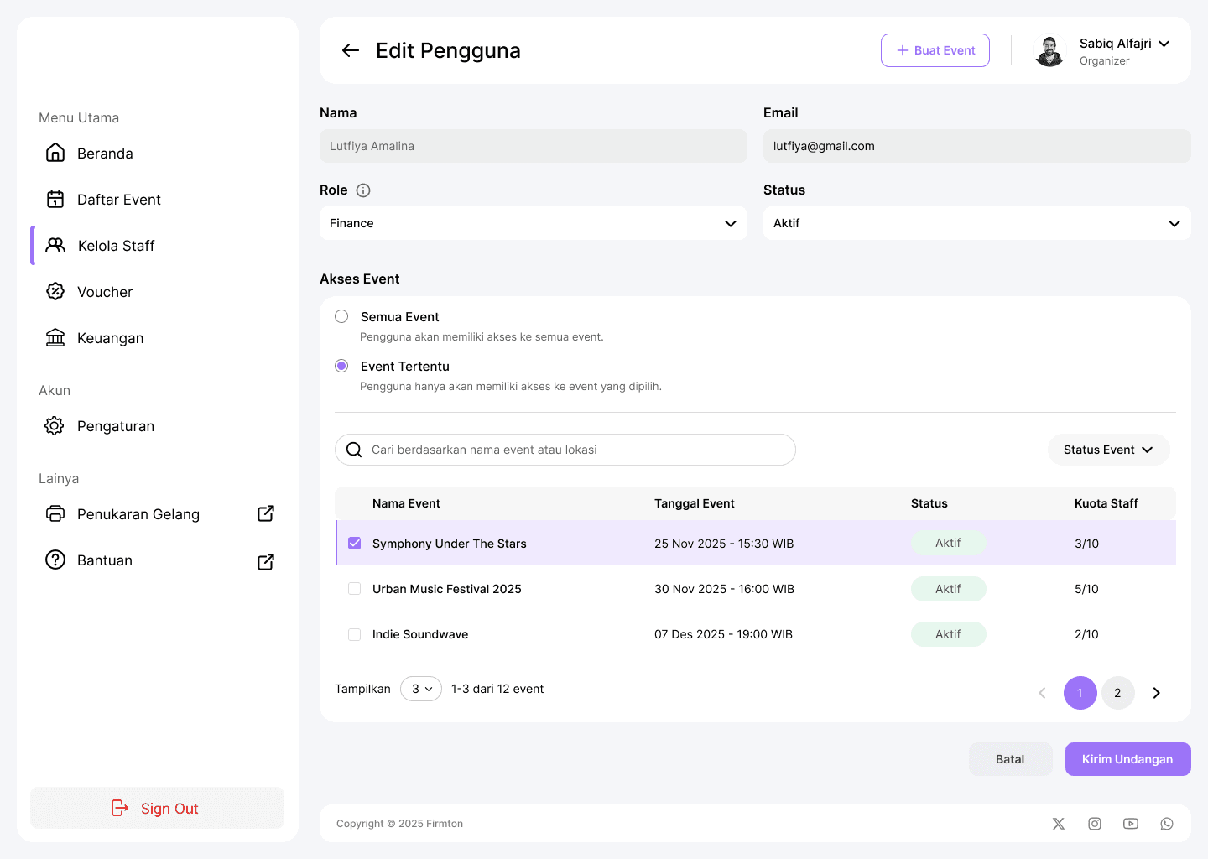Image resolution: width=1208 pixels, height=859 pixels.
Task: Open the Instagram footer icon
Action: (1095, 824)
